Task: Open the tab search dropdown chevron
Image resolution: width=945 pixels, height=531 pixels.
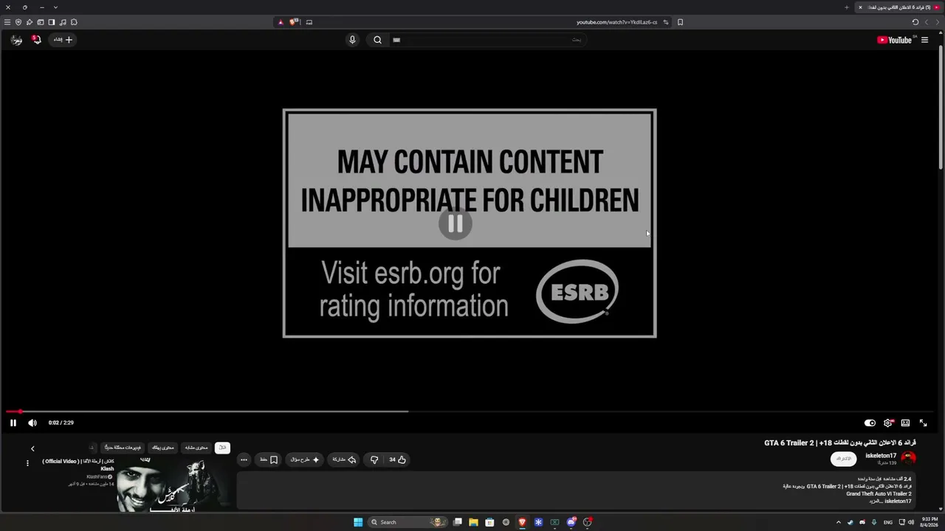Action: [55, 7]
